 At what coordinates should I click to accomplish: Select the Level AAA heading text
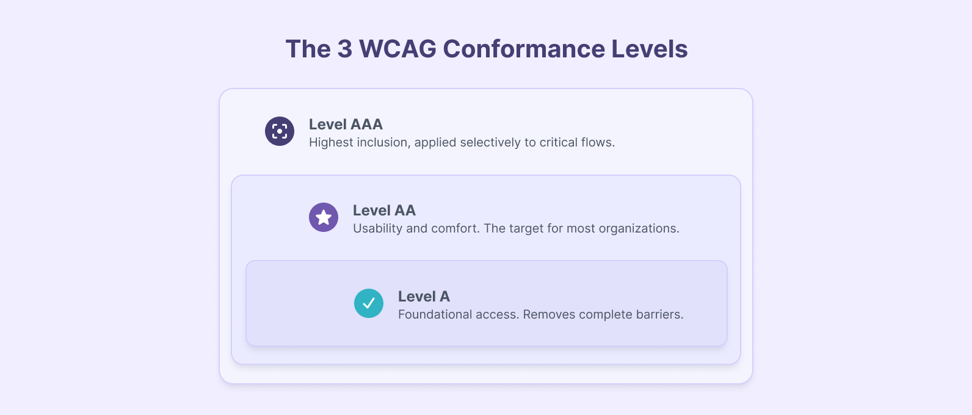pos(346,125)
